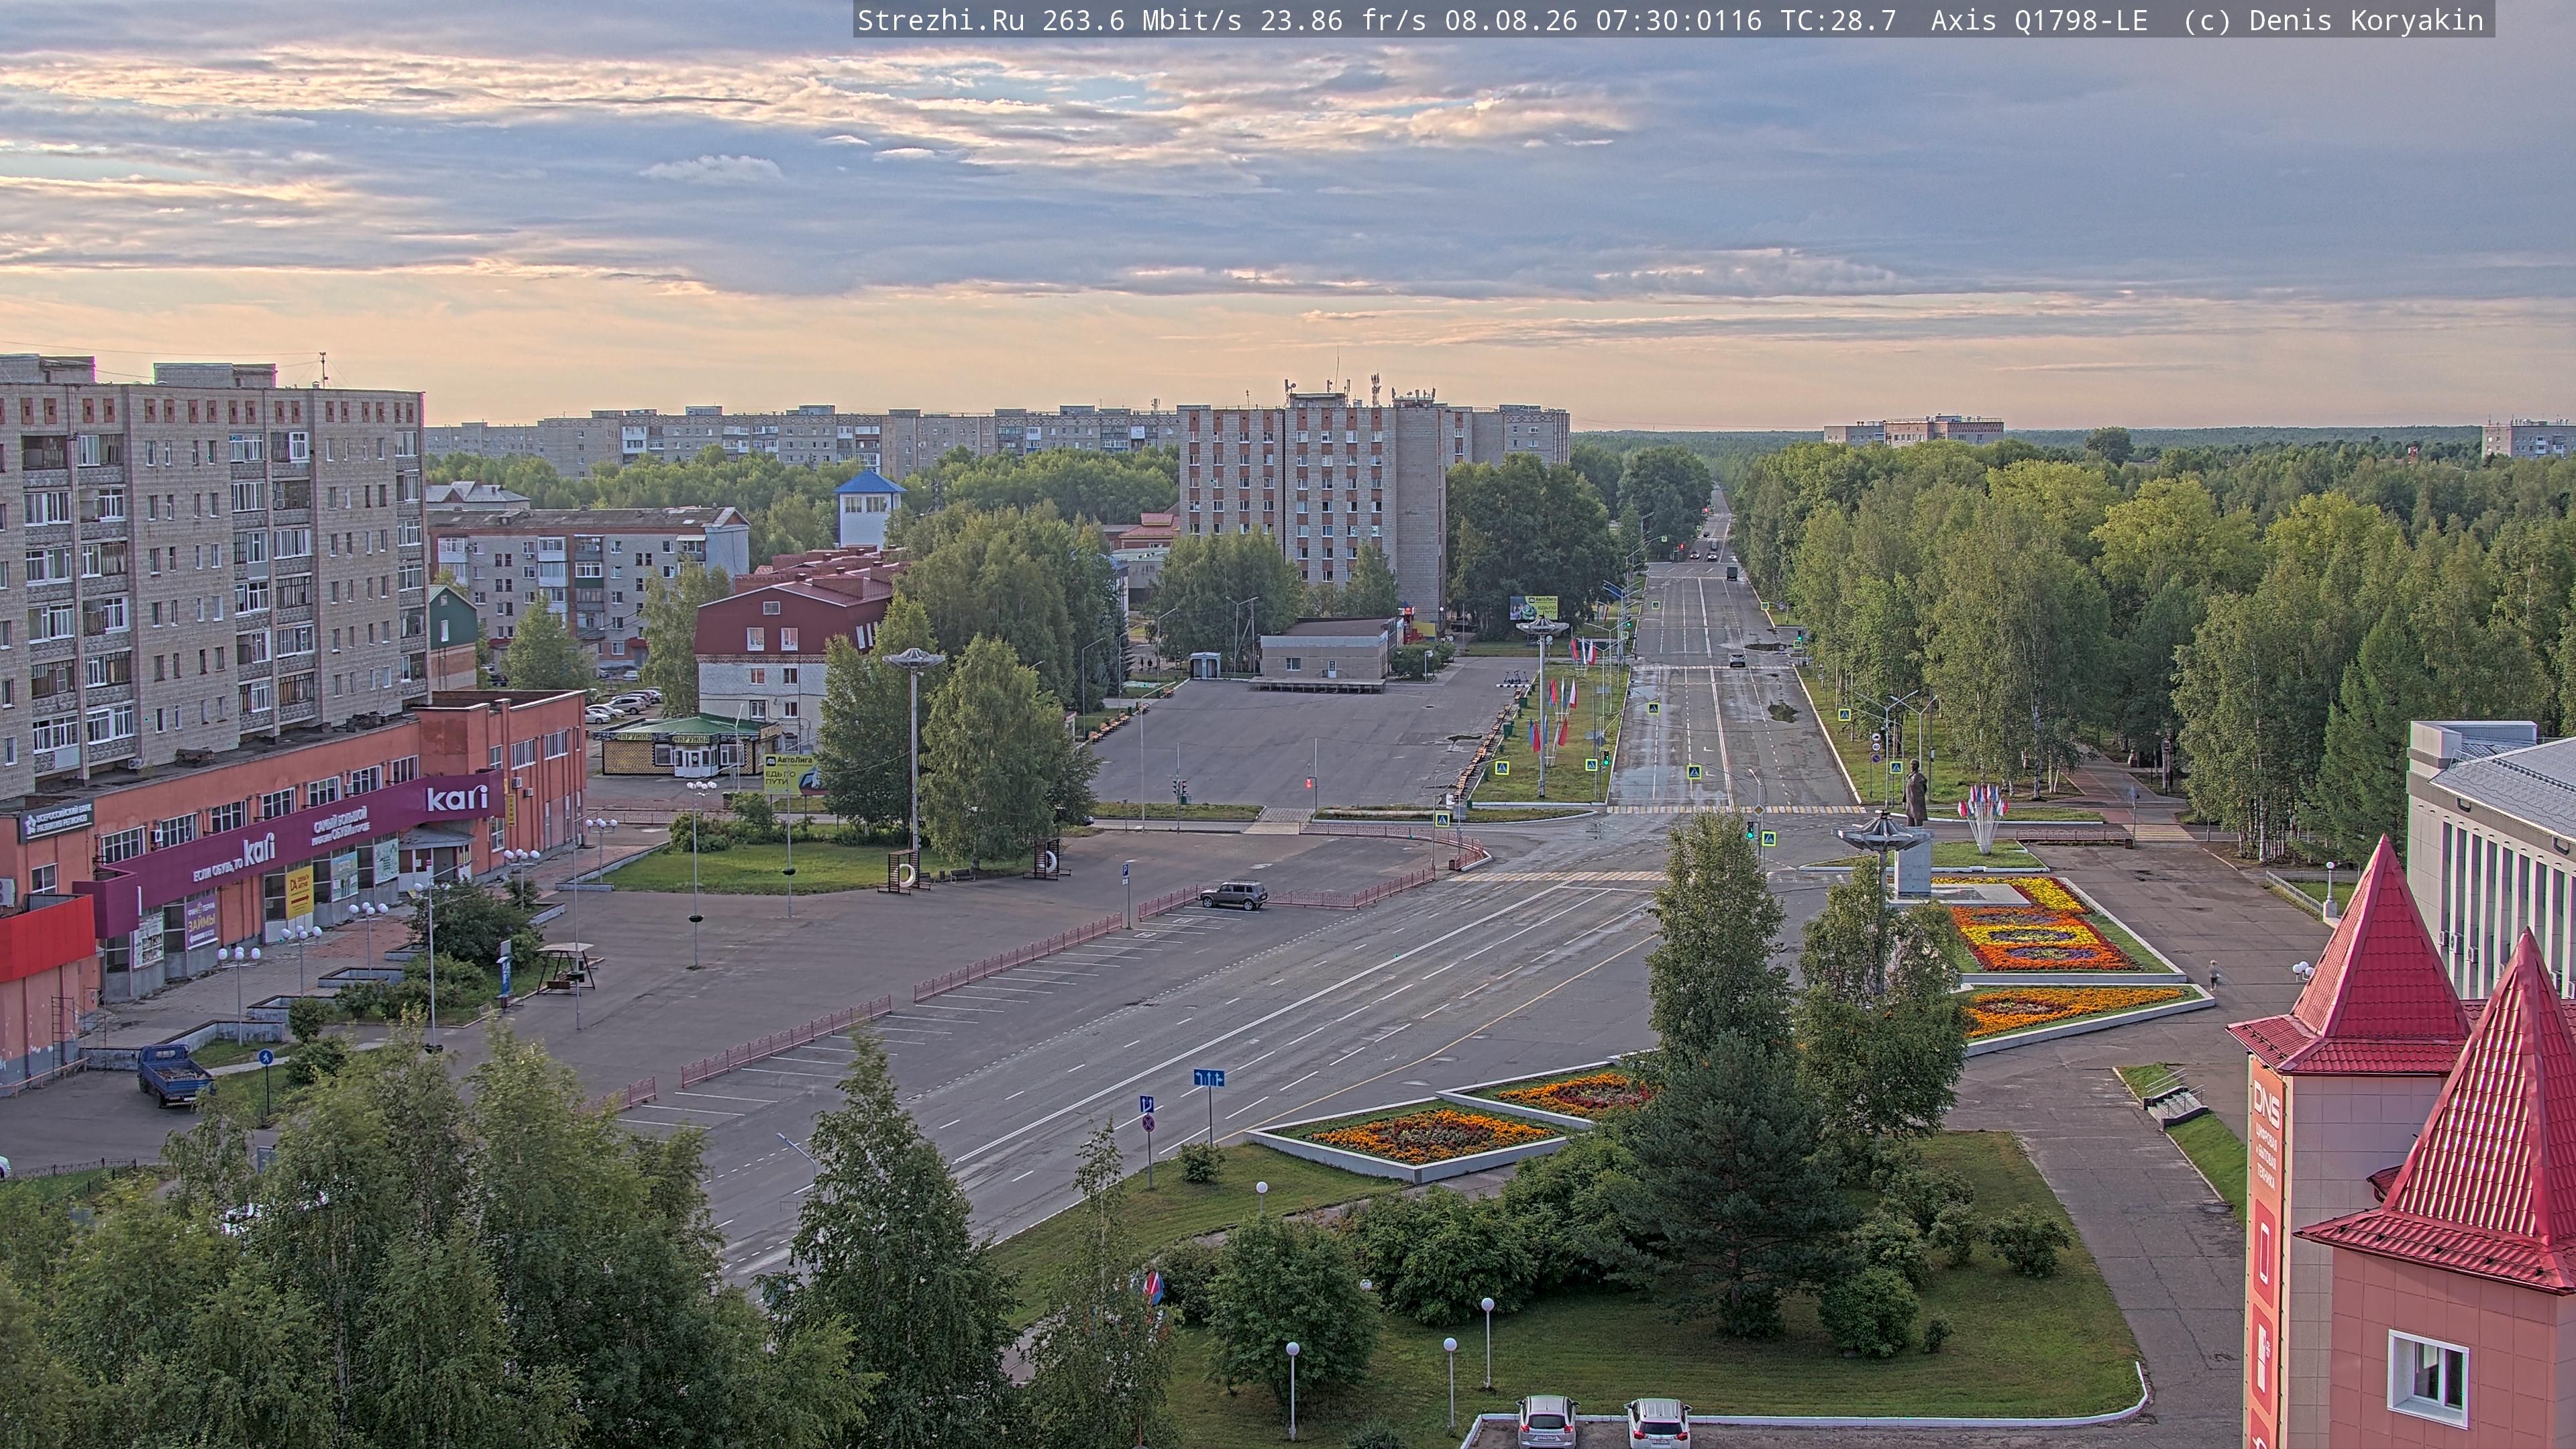Select the "TC:28.7" temperature reading
Screen dimensions: 2576x1449
coord(1837,21)
